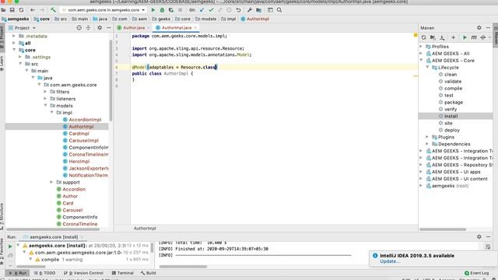Open the Event Log
Viewport: 498px width, 280px height.
pos(476,273)
